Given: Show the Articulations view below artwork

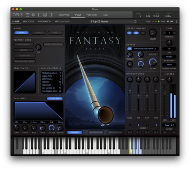Looking at the screenshot, I should (96, 132).
